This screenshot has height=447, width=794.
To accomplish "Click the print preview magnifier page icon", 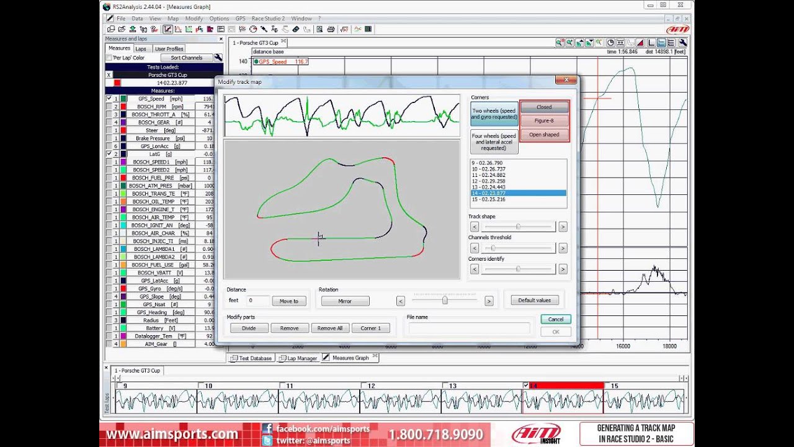I will coord(320,29).
